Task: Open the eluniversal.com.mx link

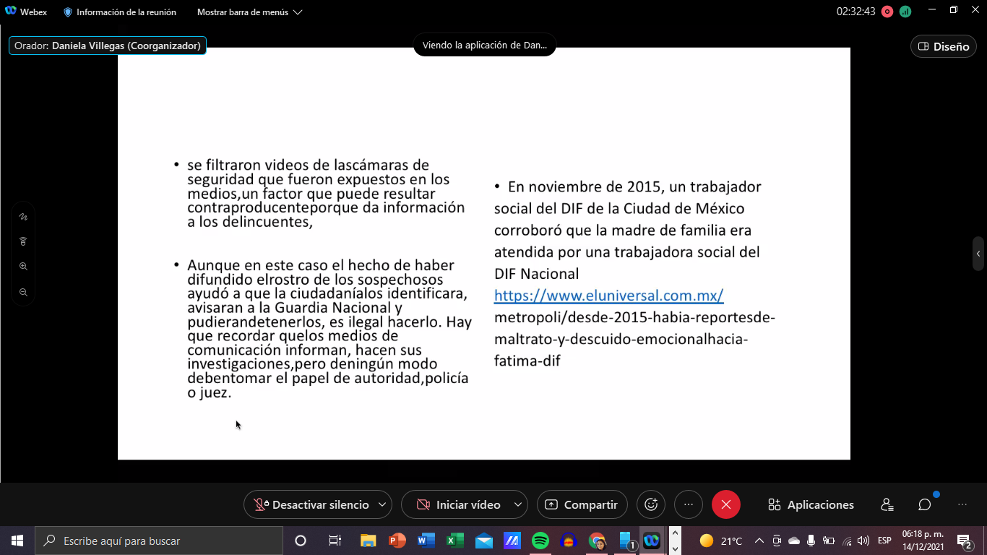Action: (608, 295)
